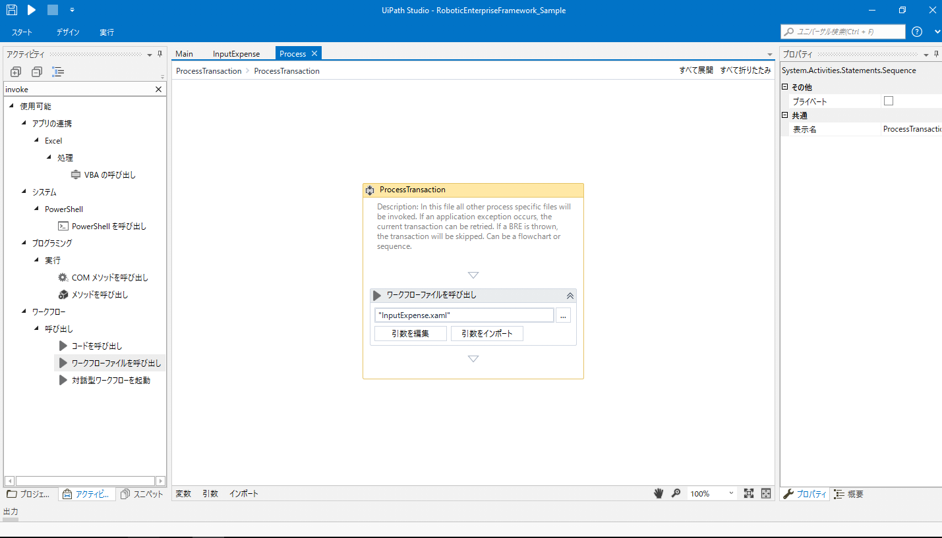
Task: Collapse the その他 property group
Action: tap(784, 87)
